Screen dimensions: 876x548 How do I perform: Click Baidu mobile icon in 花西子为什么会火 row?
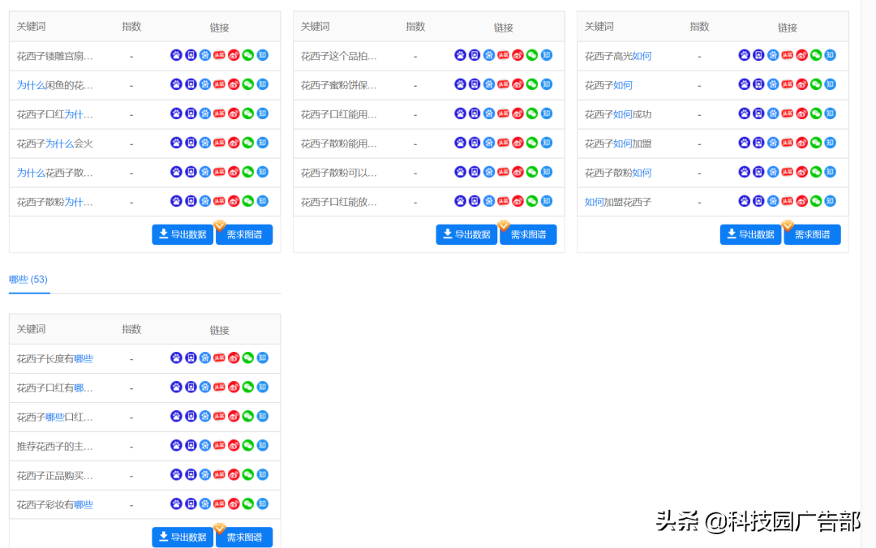coord(191,143)
